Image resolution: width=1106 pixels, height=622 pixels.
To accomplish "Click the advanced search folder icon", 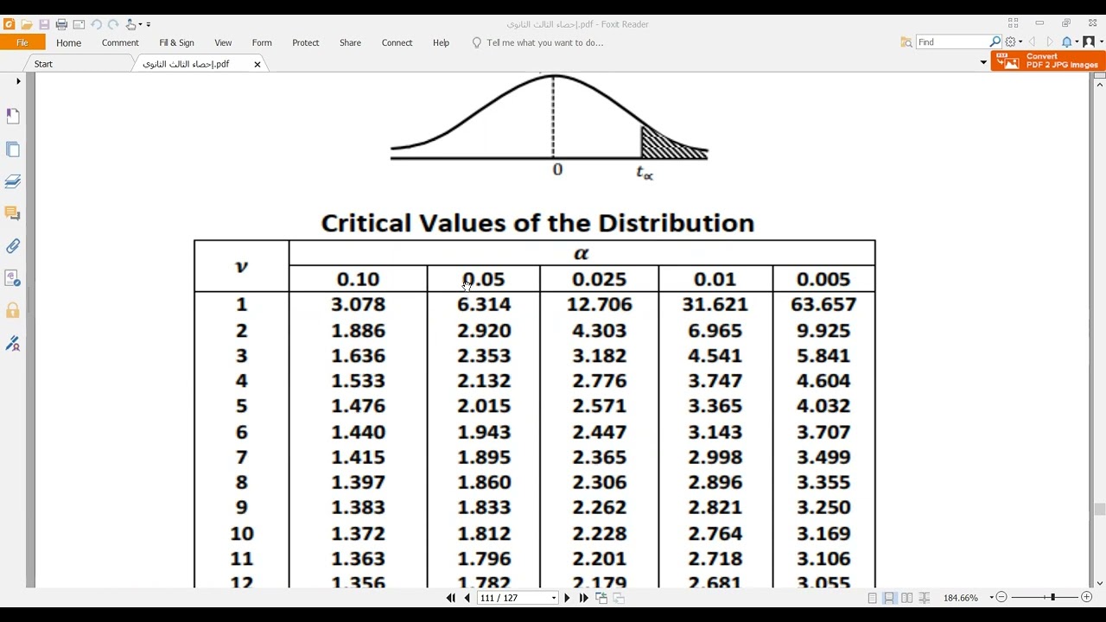I will click(x=906, y=41).
